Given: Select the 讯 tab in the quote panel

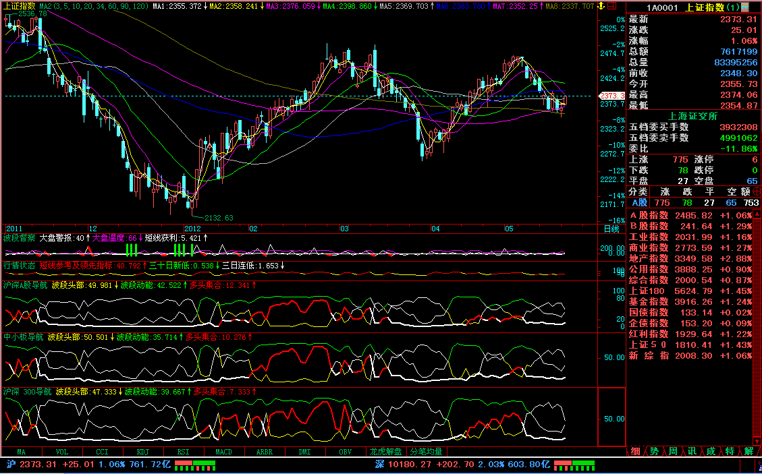Looking at the screenshot, I should point(692,452).
